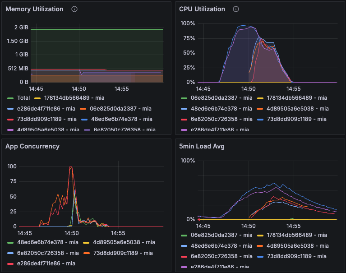Isolate 06e825d0da2387 series in CPU Utilization legend

214,98
